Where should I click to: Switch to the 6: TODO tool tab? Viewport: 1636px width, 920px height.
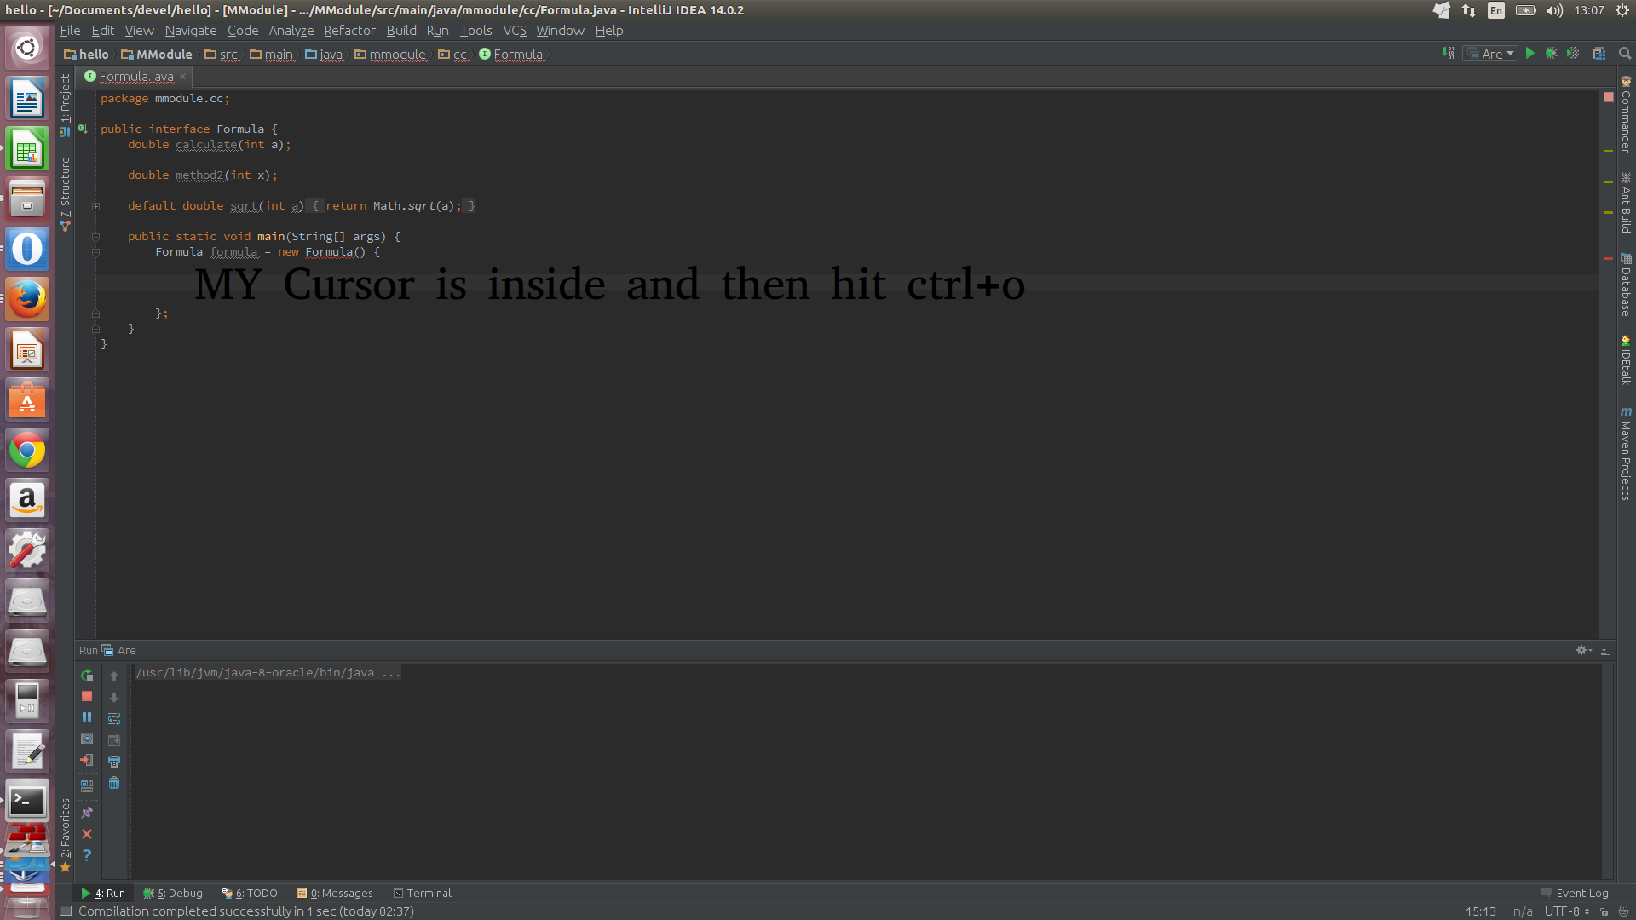(250, 893)
